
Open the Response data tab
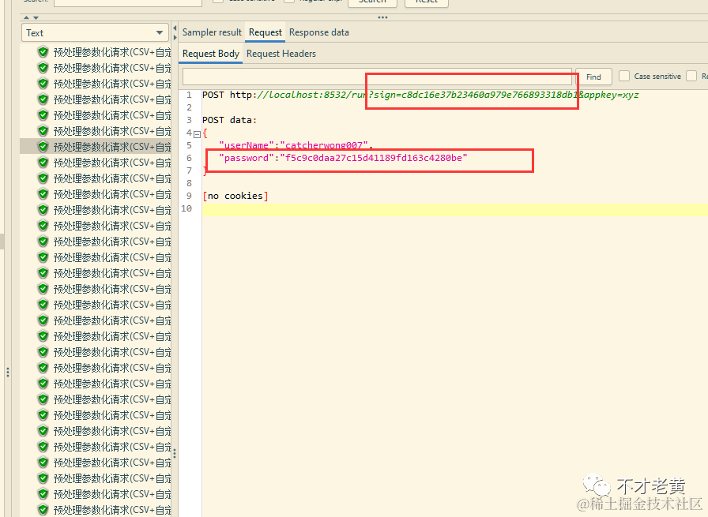tap(318, 32)
